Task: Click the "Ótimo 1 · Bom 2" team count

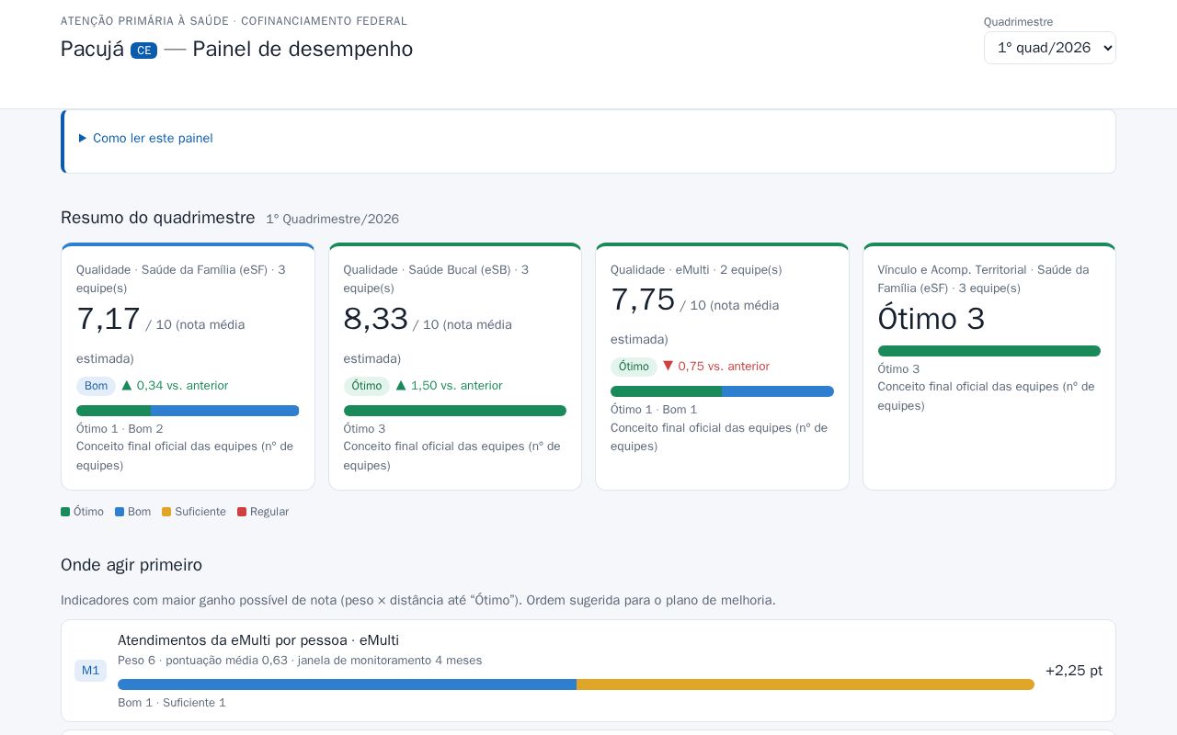Action: 120,429
